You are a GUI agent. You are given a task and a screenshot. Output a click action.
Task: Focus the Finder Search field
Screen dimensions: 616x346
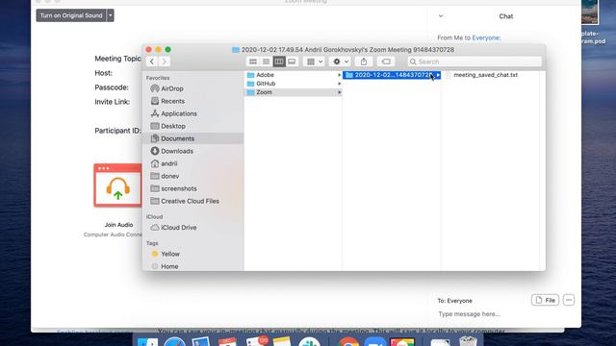point(475,62)
